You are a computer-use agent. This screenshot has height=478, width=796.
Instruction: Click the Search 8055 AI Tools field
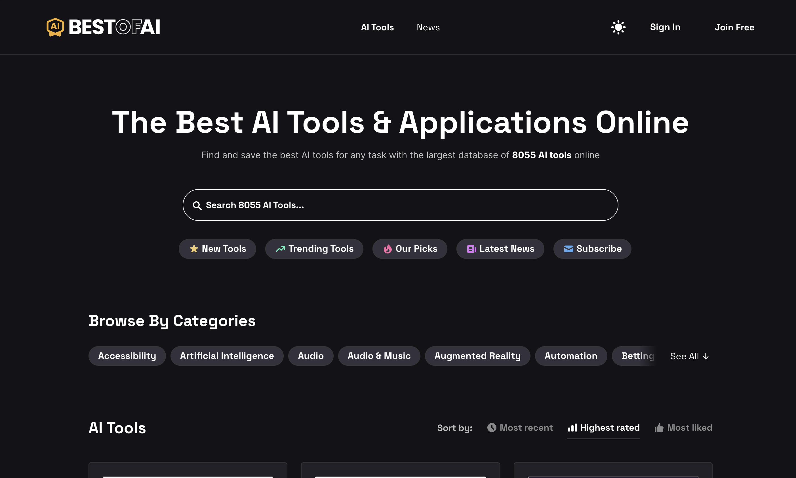tap(400, 205)
